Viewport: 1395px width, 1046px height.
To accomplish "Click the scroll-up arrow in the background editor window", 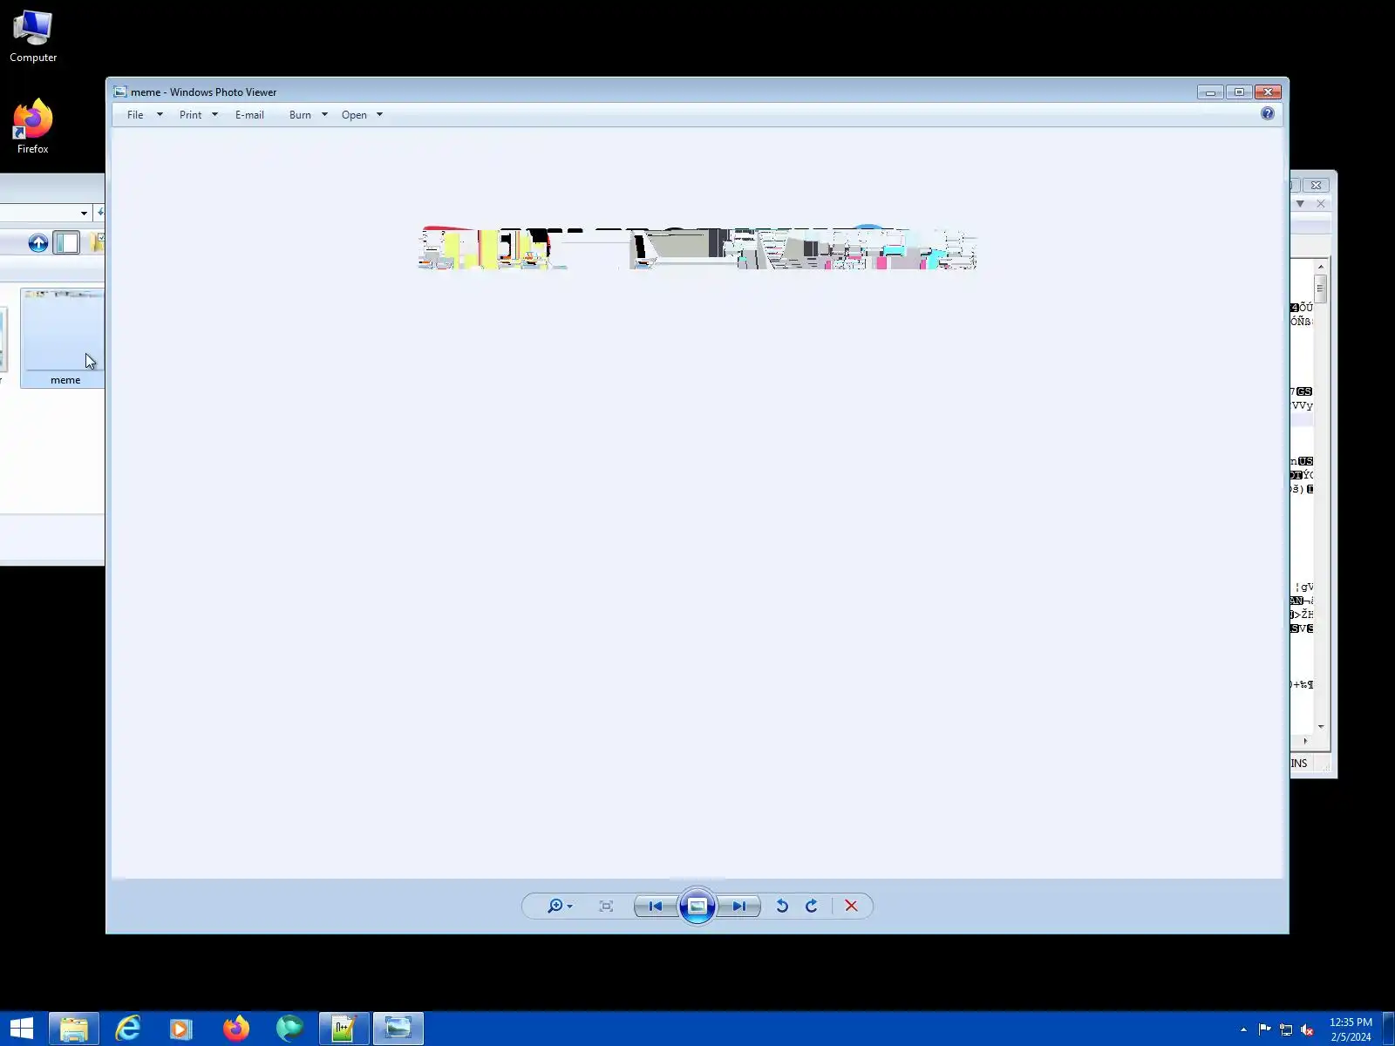I will pyautogui.click(x=1321, y=267).
